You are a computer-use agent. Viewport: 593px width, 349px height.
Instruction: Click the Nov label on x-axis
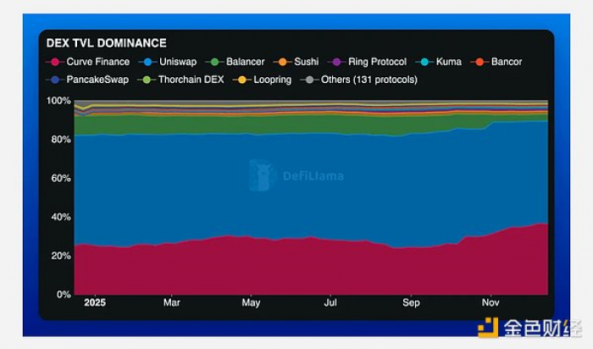coord(490,302)
